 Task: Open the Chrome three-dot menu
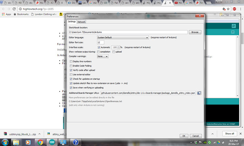point(241,9)
